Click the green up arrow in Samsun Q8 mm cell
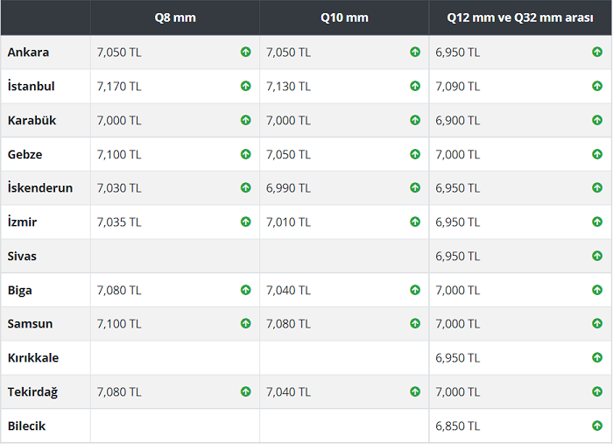Image resolution: width=613 pixels, height=444 pixels. coord(246,324)
